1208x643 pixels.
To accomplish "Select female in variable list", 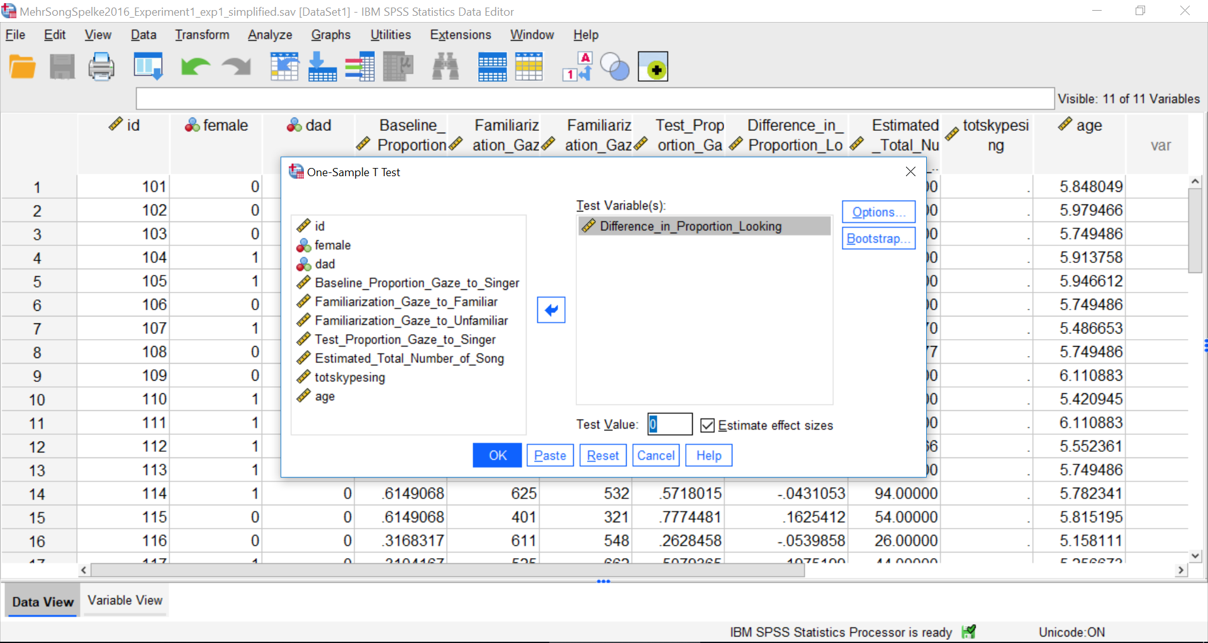I will tap(408, 245).
